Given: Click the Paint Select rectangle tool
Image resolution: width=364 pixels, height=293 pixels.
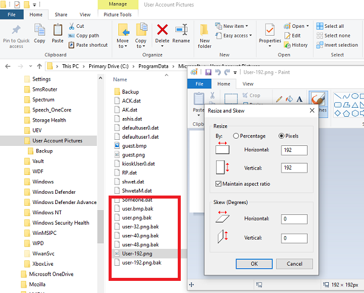Looking at the screenshot, I should click(x=231, y=99).
